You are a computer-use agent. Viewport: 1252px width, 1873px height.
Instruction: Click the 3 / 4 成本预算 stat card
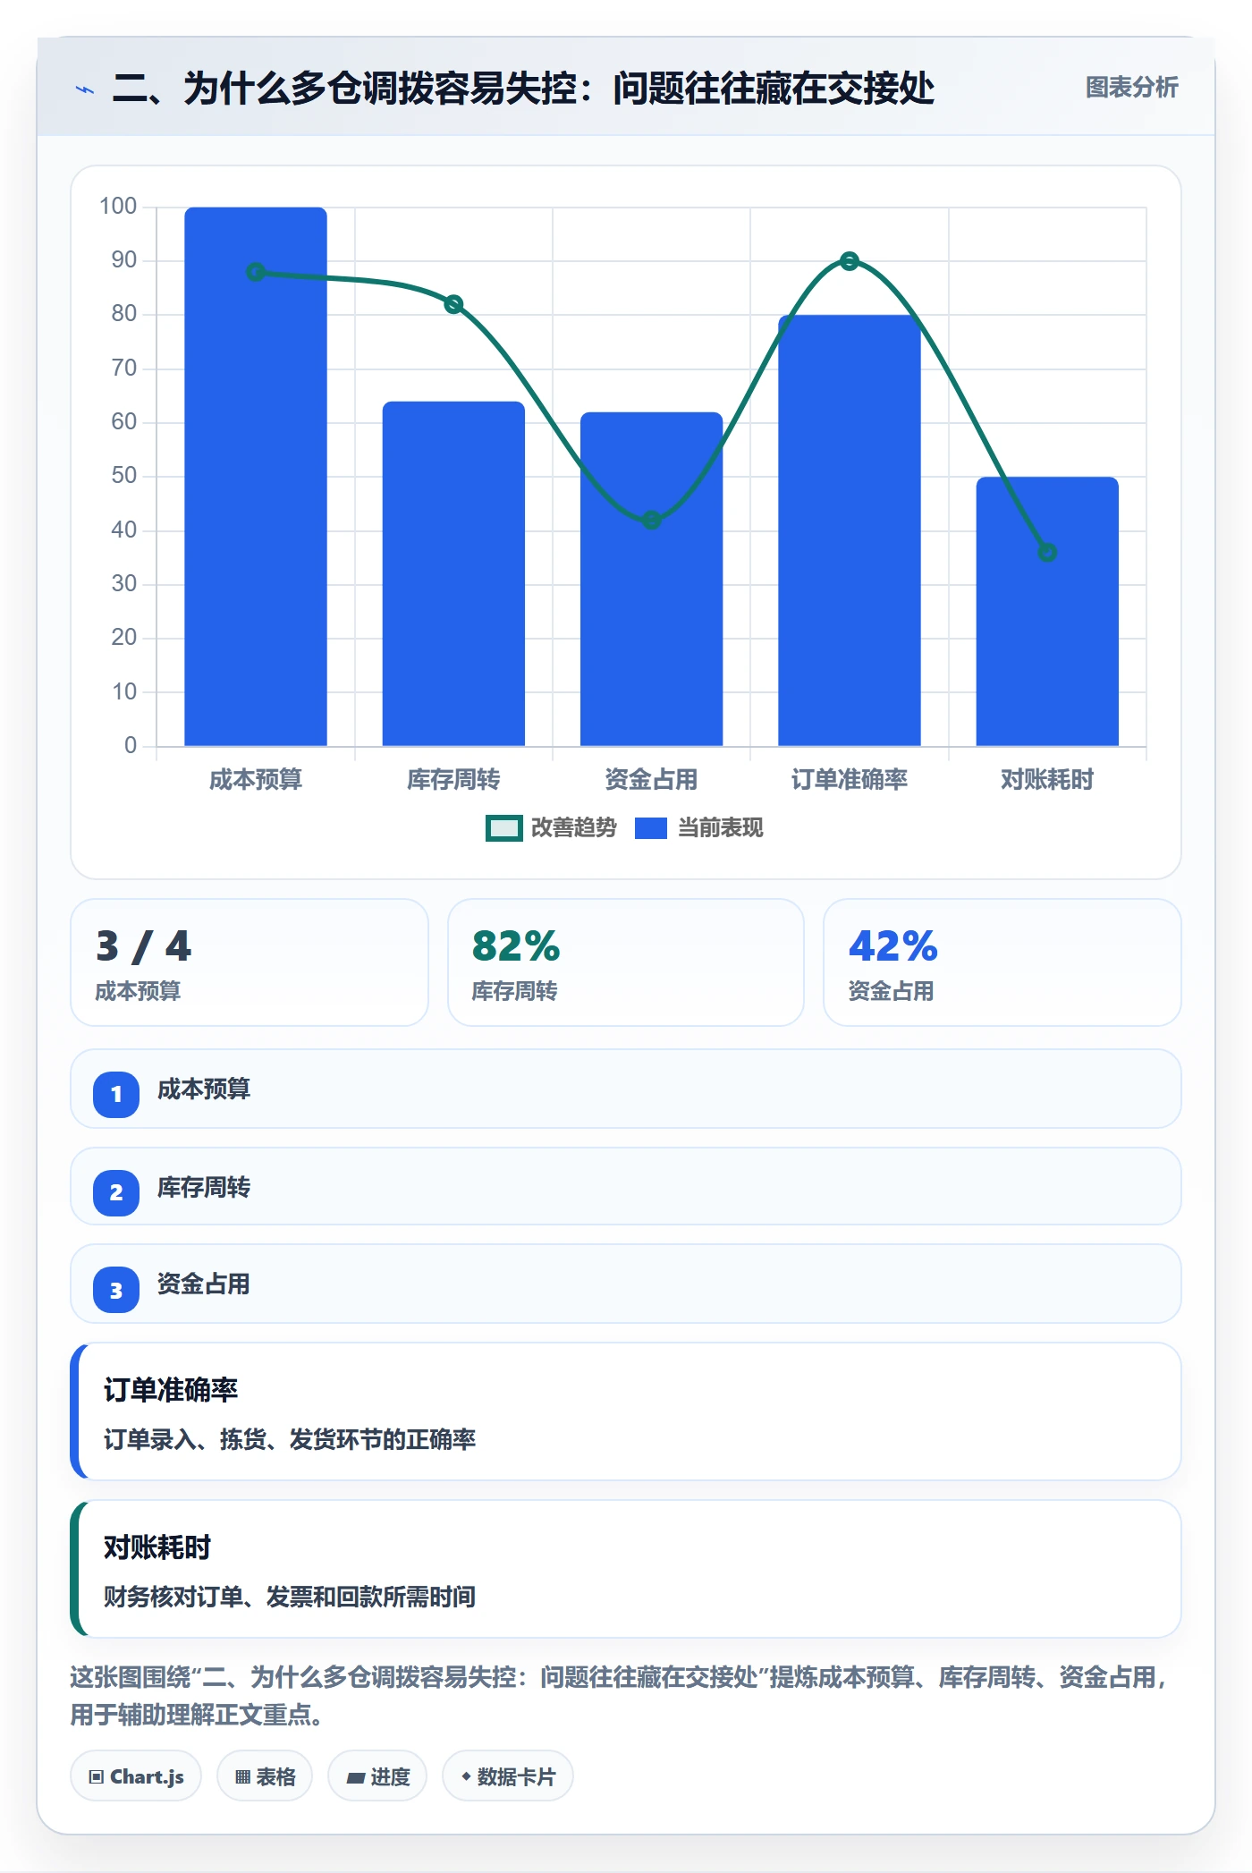coord(250,962)
